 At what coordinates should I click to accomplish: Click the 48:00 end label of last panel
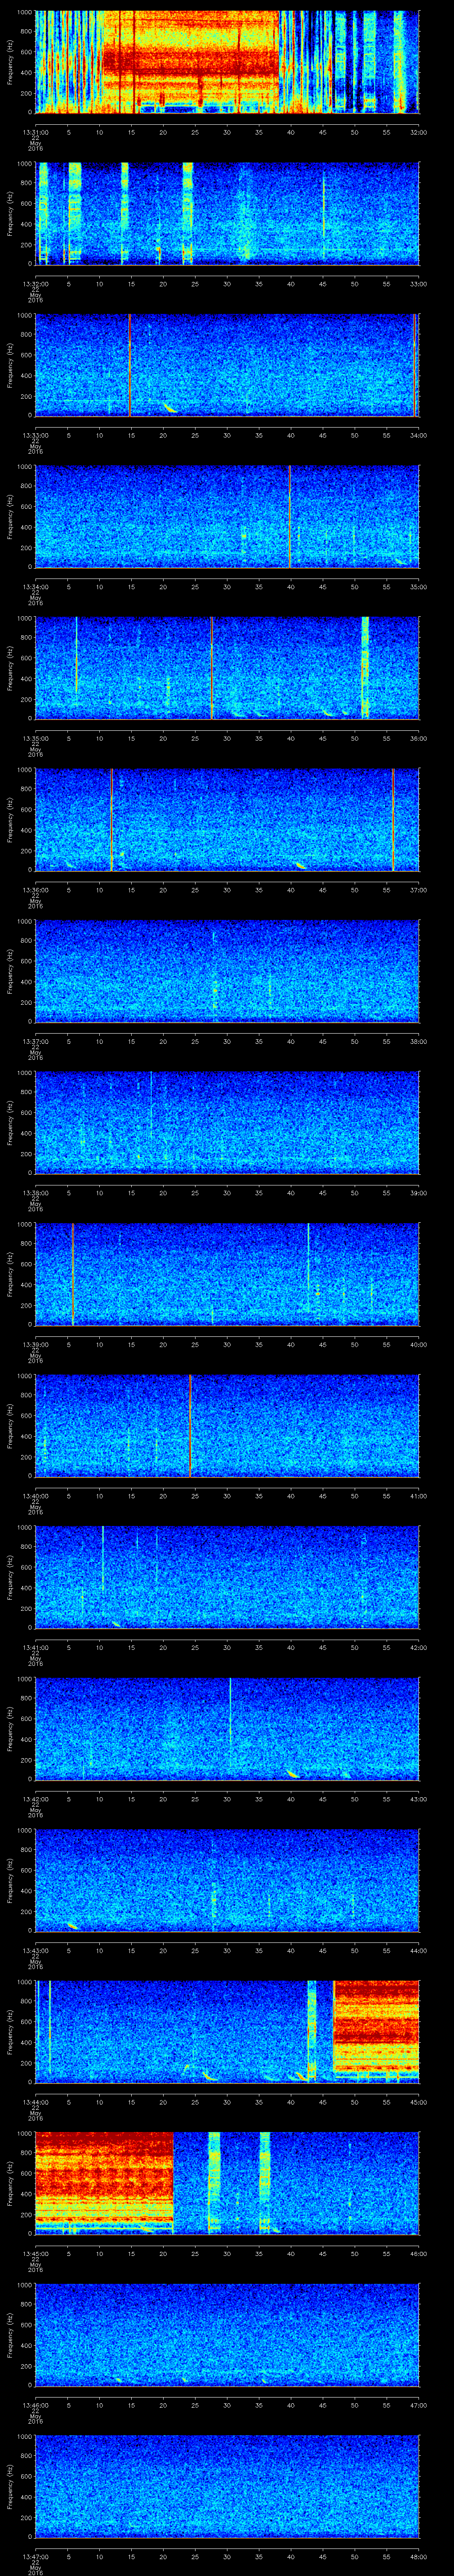click(418, 2557)
